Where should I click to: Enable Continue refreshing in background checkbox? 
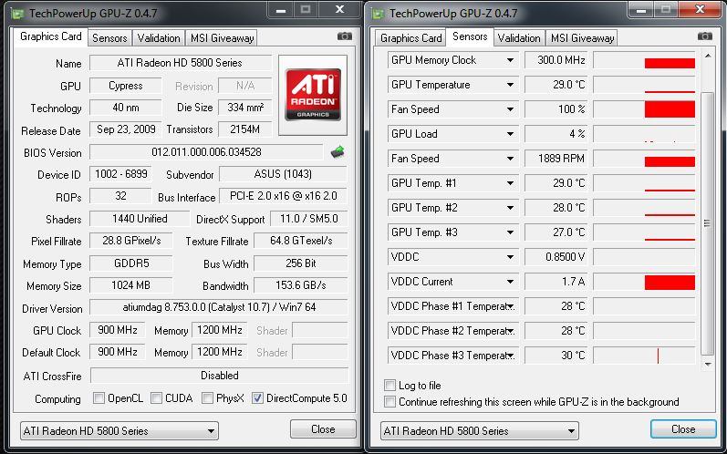(389, 402)
